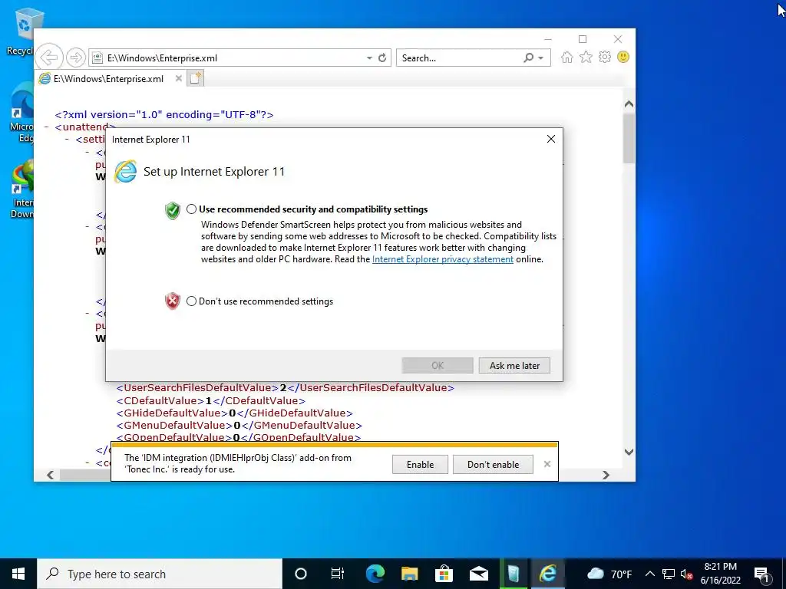Open the Windows Start menu

[x=18, y=574]
